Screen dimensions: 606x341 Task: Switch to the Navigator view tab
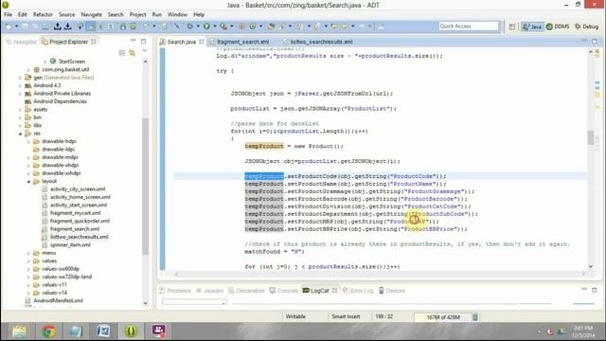22,42
